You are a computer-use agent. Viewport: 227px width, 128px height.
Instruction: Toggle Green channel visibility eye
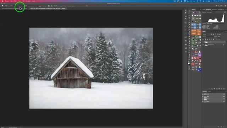(203, 99)
